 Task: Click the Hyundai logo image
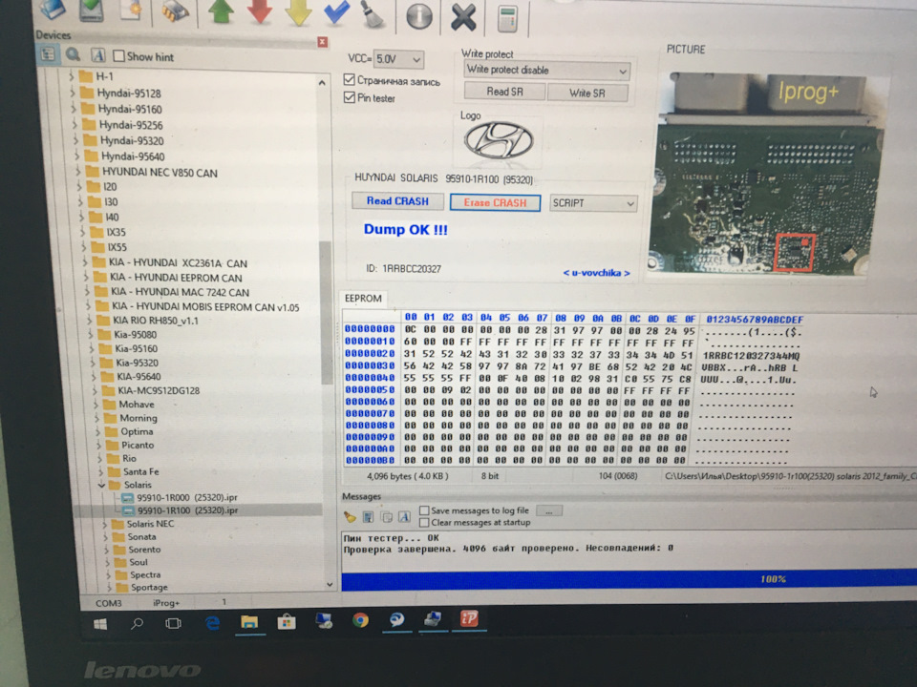[499, 141]
